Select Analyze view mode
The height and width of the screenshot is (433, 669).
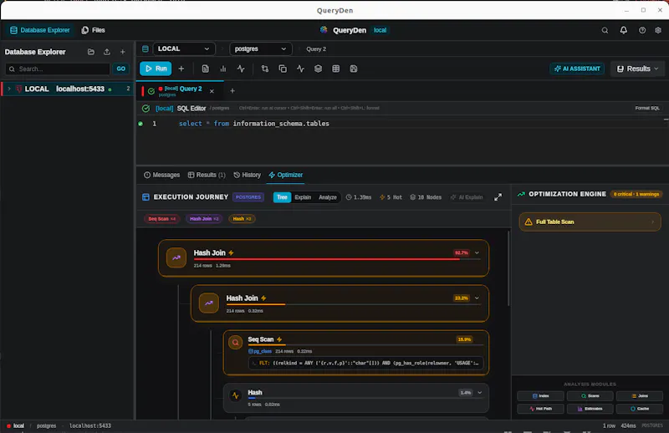point(328,197)
